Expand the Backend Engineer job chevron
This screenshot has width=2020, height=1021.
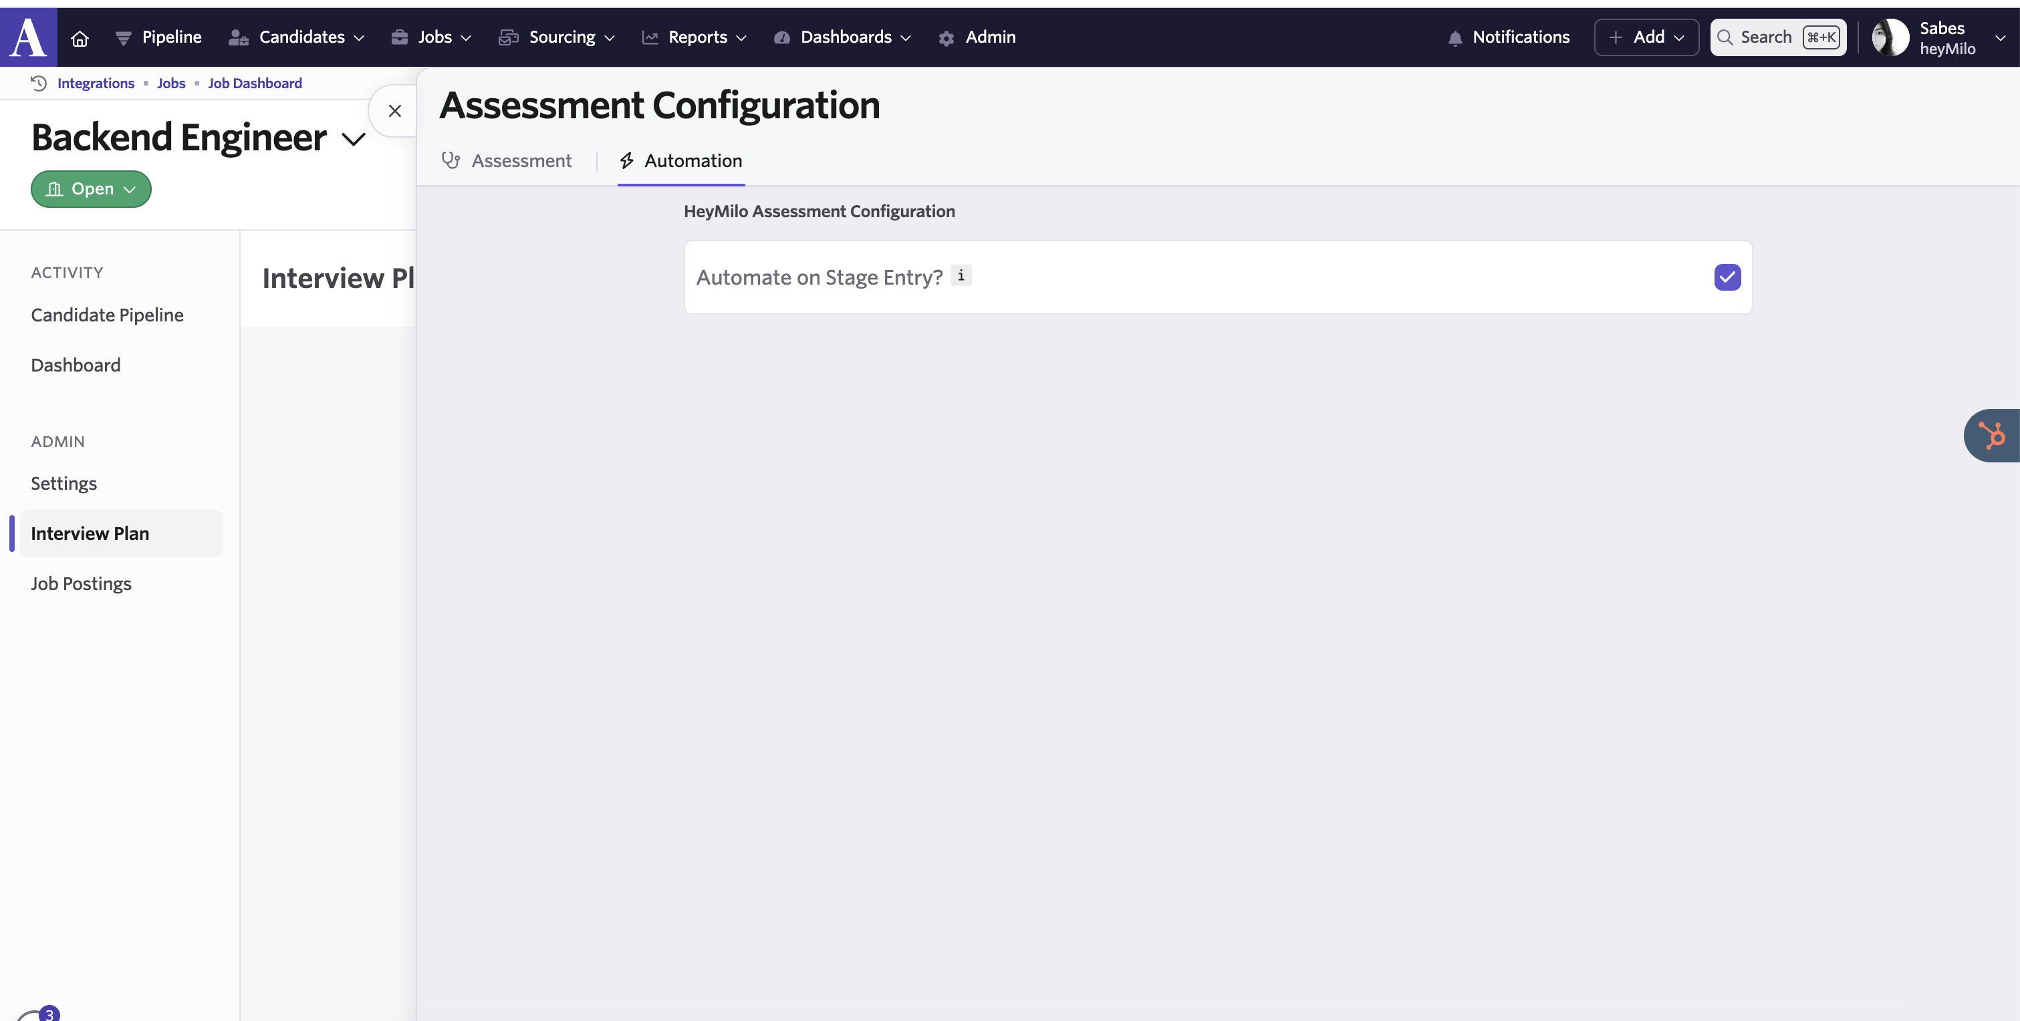(354, 140)
